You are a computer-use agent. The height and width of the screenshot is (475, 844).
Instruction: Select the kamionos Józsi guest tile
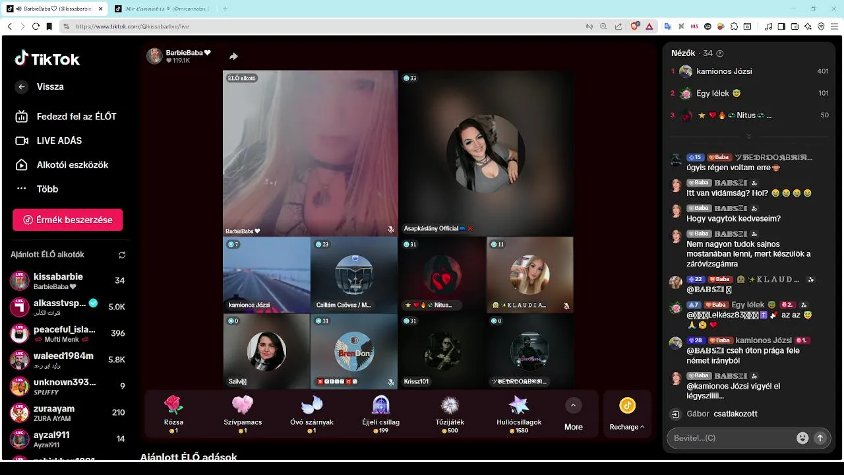pos(266,274)
